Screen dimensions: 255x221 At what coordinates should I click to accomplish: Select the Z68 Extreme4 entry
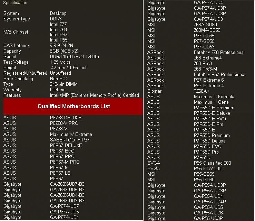click(x=208, y=58)
